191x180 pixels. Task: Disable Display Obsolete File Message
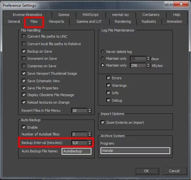pyautogui.click(x=24, y=95)
